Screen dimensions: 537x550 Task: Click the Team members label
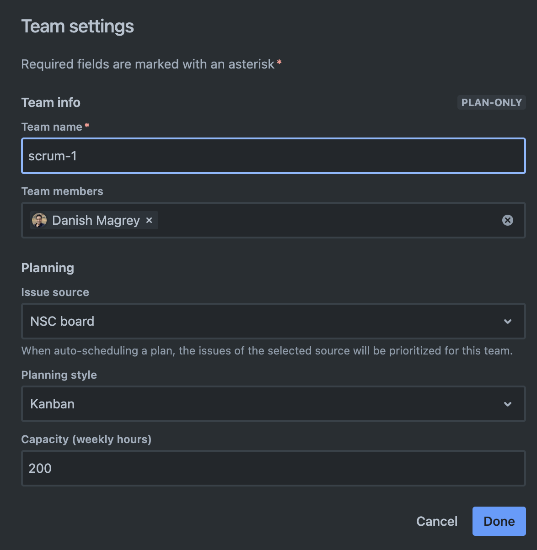(x=62, y=191)
